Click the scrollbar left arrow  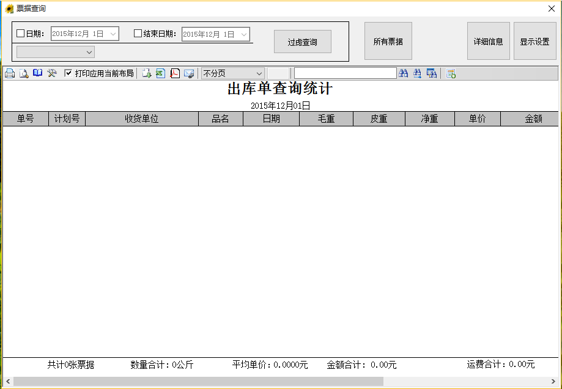(x=8, y=382)
